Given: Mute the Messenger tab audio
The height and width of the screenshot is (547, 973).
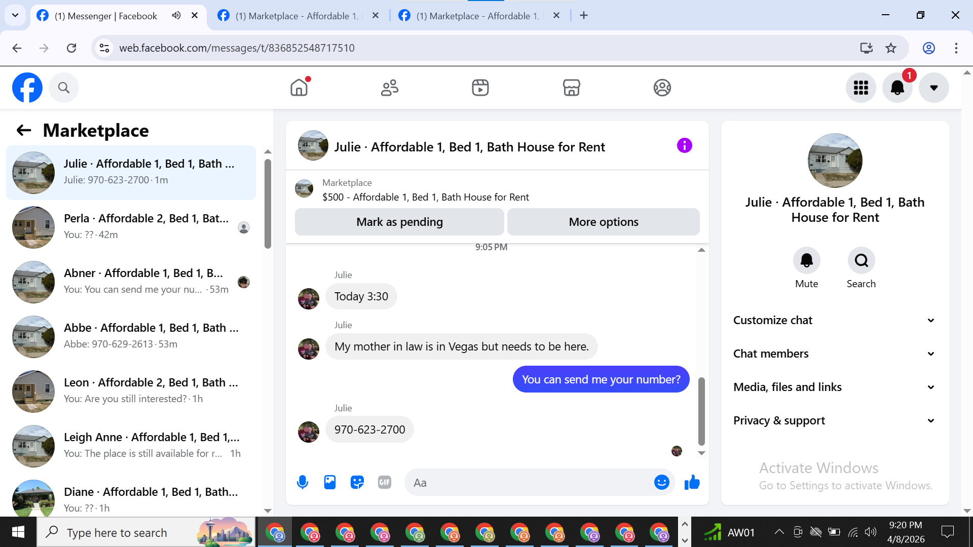Looking at the screenshot, I should [x=176, y=15].
